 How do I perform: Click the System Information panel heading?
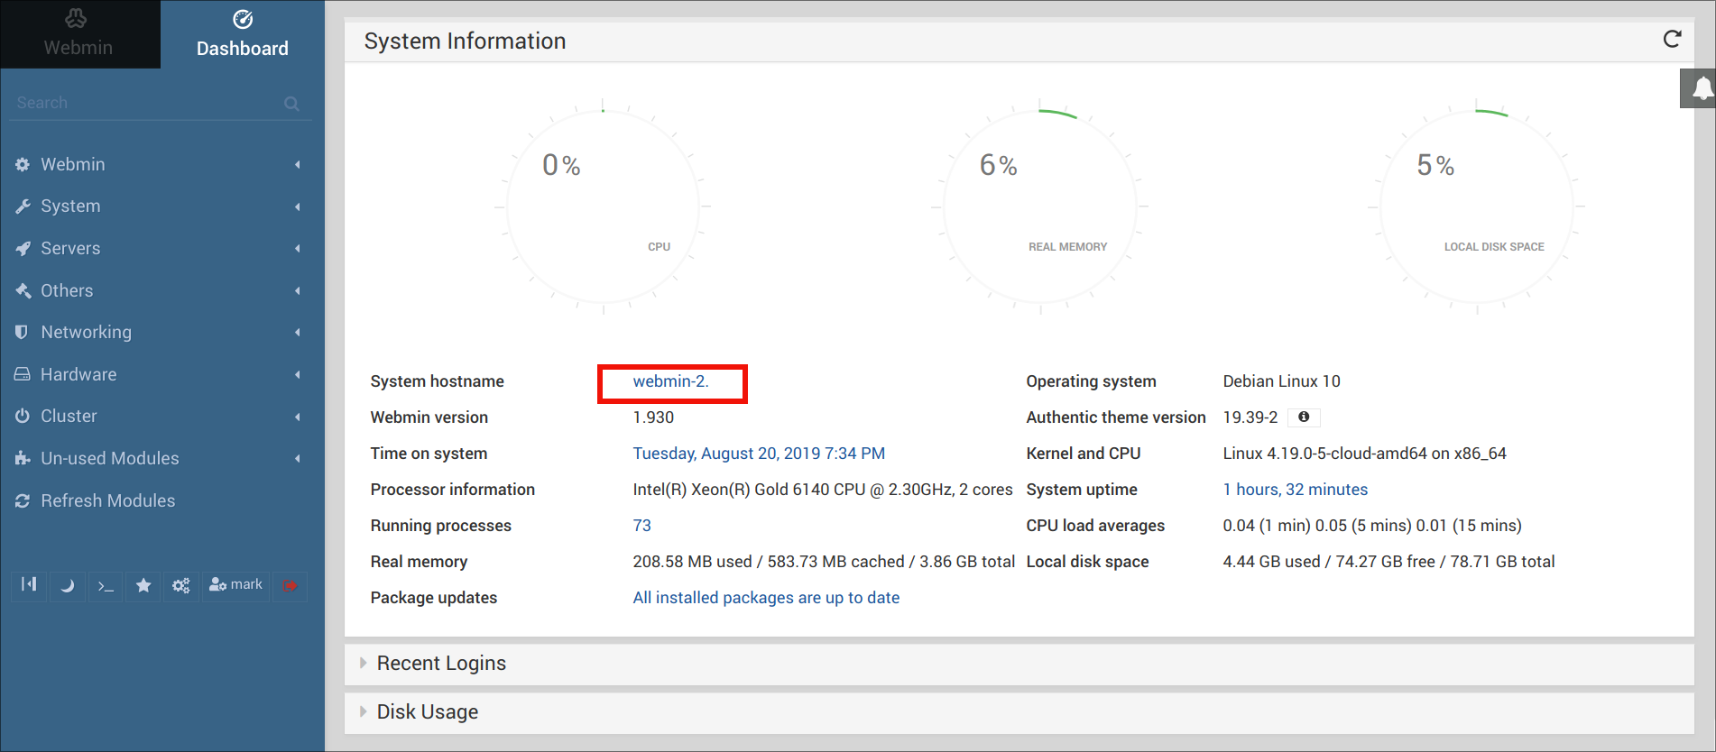tap(465, 41)
